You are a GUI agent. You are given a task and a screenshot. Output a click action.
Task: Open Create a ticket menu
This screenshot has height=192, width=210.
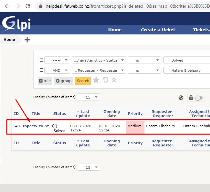click(x=158, y=30)
